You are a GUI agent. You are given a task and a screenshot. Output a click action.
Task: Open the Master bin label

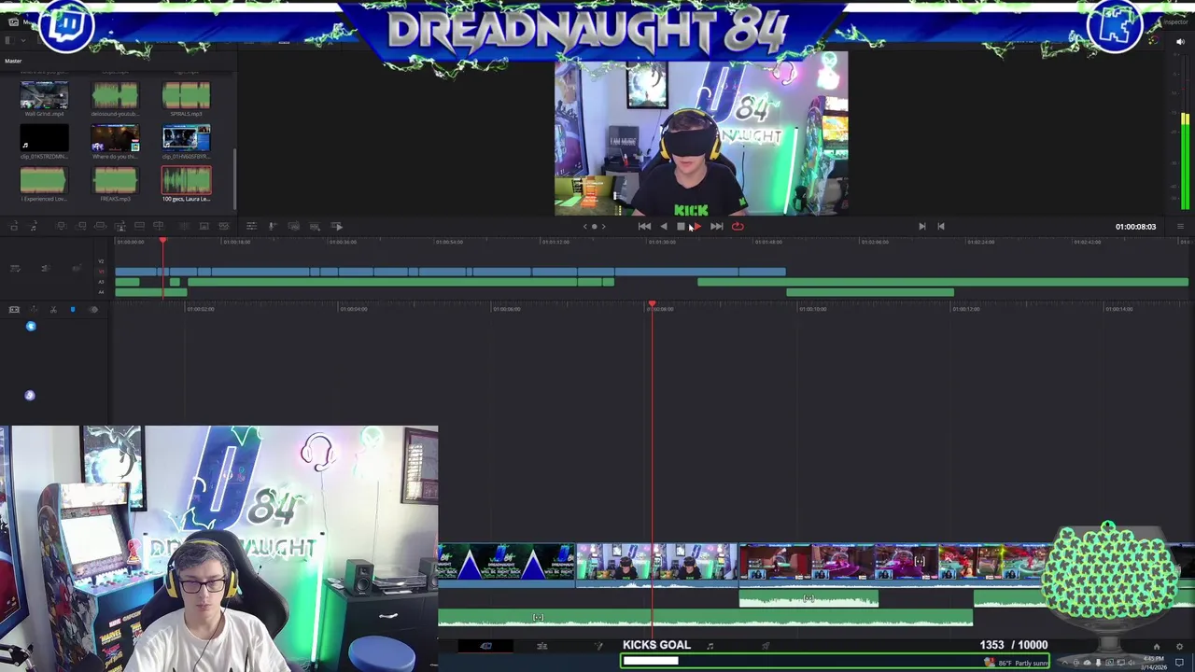[x=13, y=61]
